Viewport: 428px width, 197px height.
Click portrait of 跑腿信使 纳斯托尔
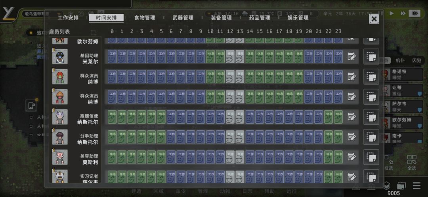click(60, 117)
